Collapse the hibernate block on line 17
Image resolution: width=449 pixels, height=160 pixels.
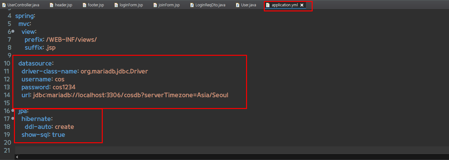click(x=13, y=118)
